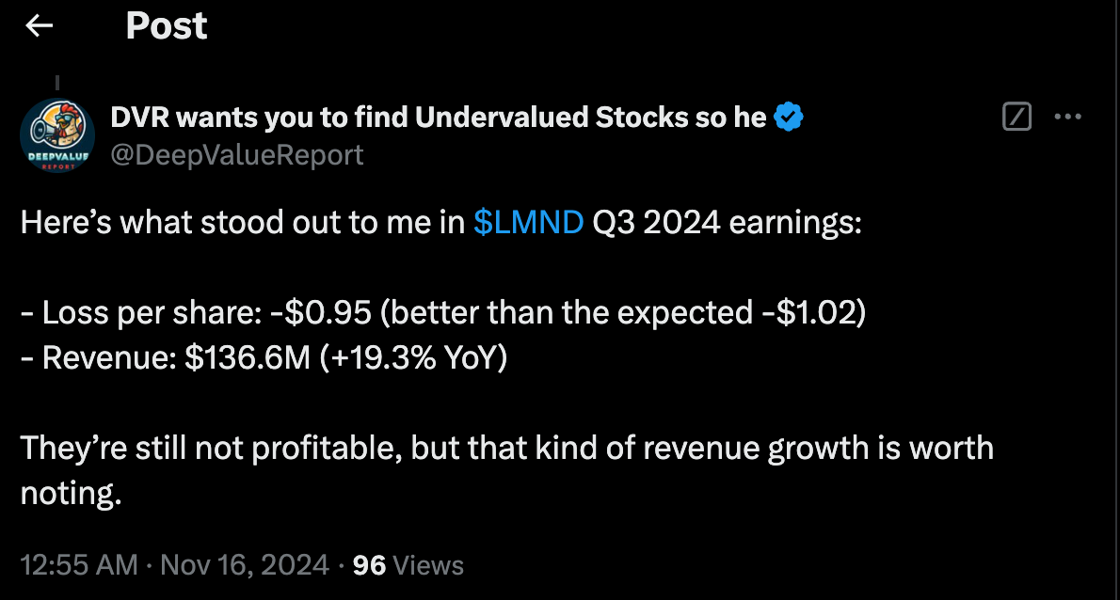Click the thread connector line above the avatar
This screenshot has height=600, width=1120.
56,83
